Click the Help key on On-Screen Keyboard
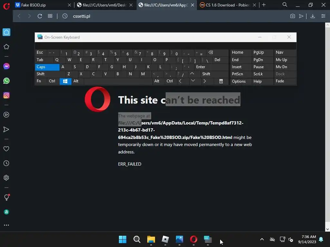This screenshot has width=330, height=247. point(262,81)
